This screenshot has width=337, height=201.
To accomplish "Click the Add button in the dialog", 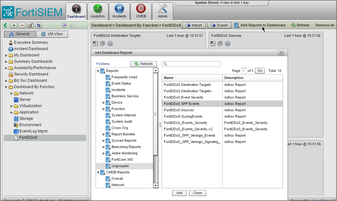I will 179,193.
